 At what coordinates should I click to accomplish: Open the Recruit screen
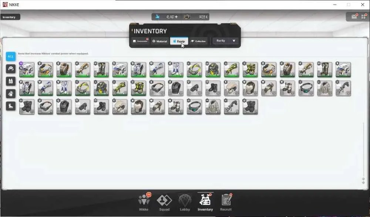click(x=226, y=202)
